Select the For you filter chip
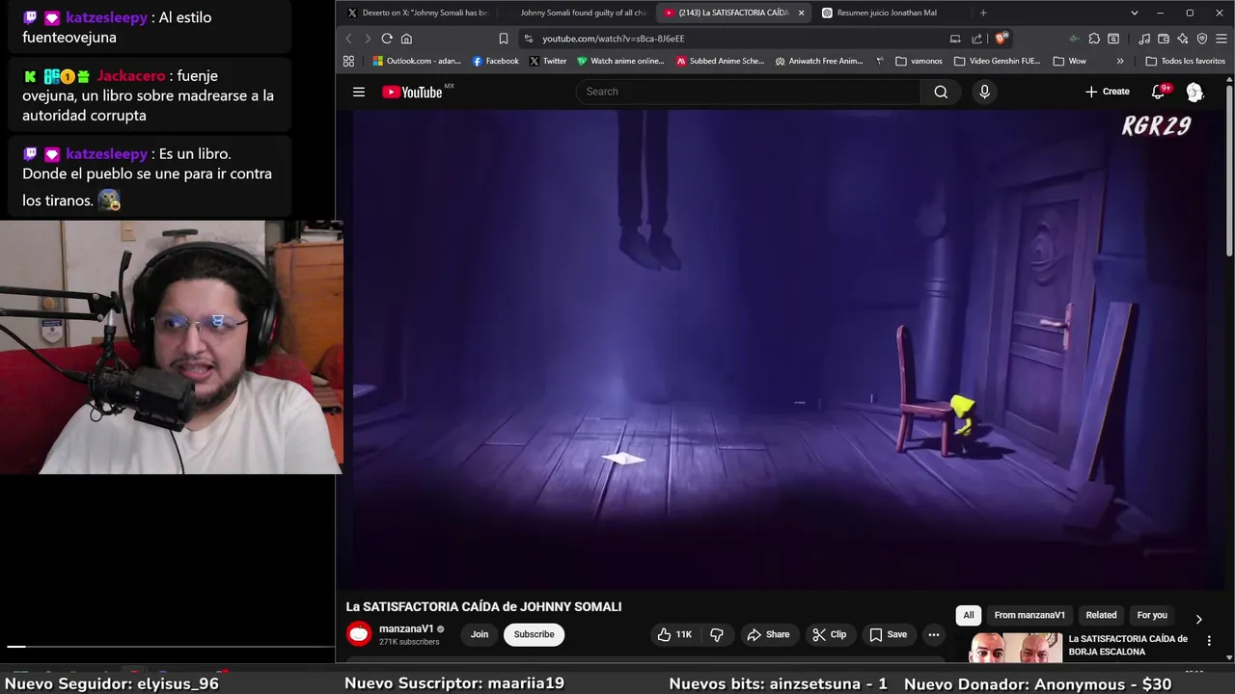 pos(1152,615)
